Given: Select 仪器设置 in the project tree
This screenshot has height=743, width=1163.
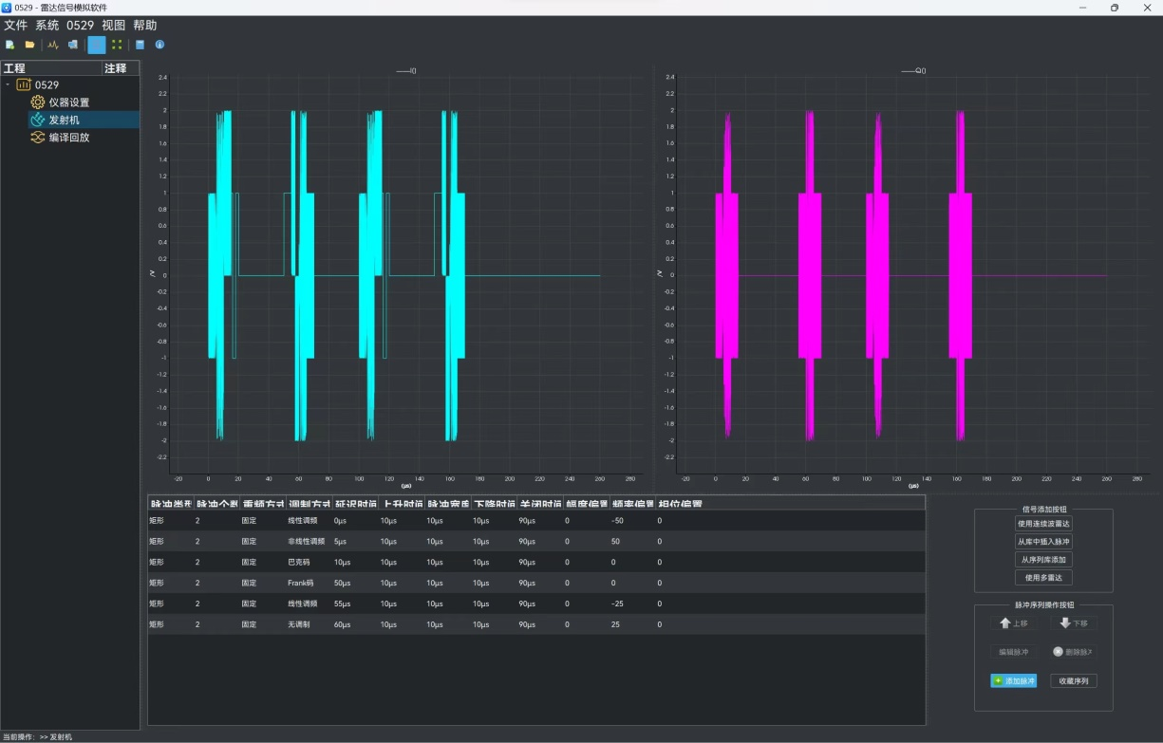Looking at the screenshot, I should point(68,102).
